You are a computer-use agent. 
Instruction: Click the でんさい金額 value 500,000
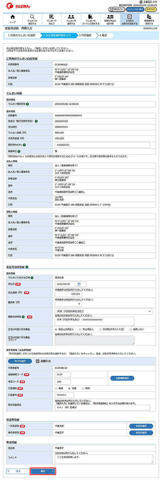pyautogui.click(x=59, y=132)
